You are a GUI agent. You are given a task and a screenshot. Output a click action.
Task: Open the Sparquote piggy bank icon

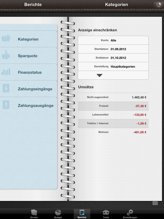point(6,55)
